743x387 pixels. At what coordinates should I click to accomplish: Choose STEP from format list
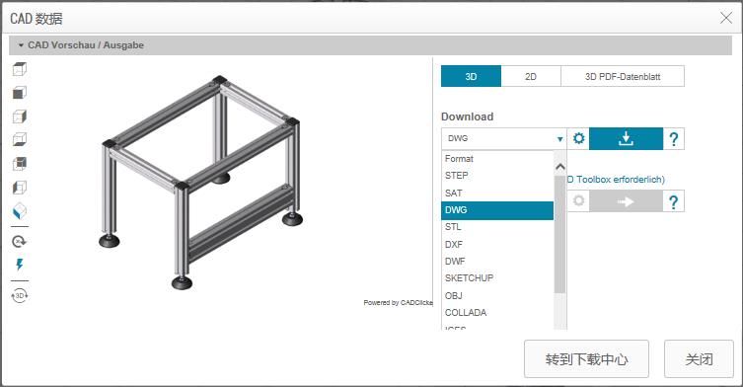pyautogui.click(x=497, y=176)
